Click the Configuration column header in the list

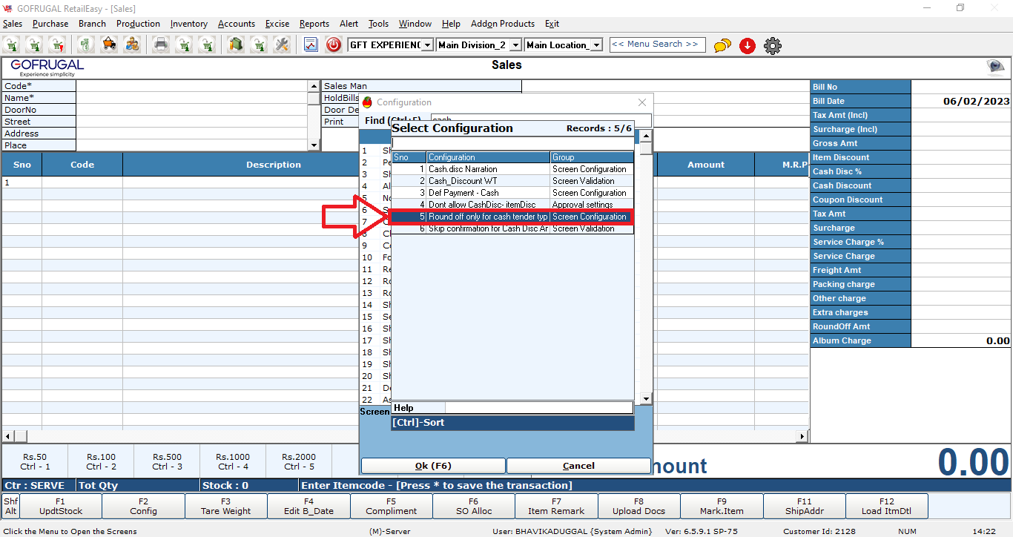(x=489, y=157)
